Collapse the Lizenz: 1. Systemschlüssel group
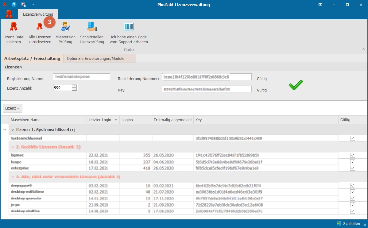368x228 pixels. 13,130
